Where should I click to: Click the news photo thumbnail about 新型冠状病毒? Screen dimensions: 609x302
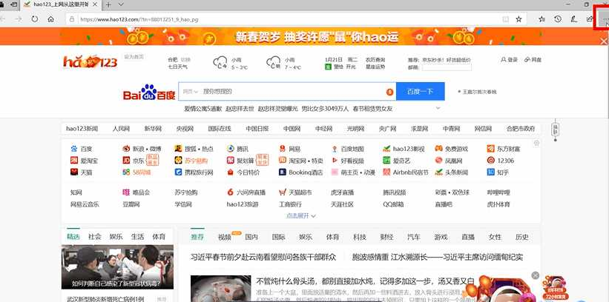(x=117, y=267)
